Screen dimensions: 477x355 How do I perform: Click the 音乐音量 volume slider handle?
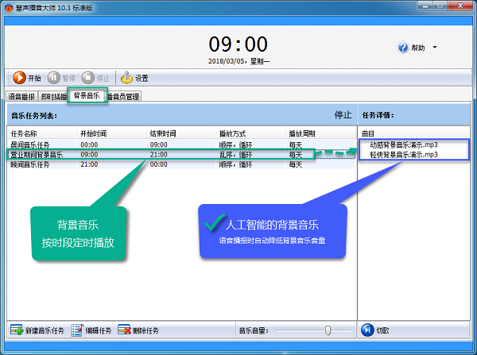click(x=327, y=330)
